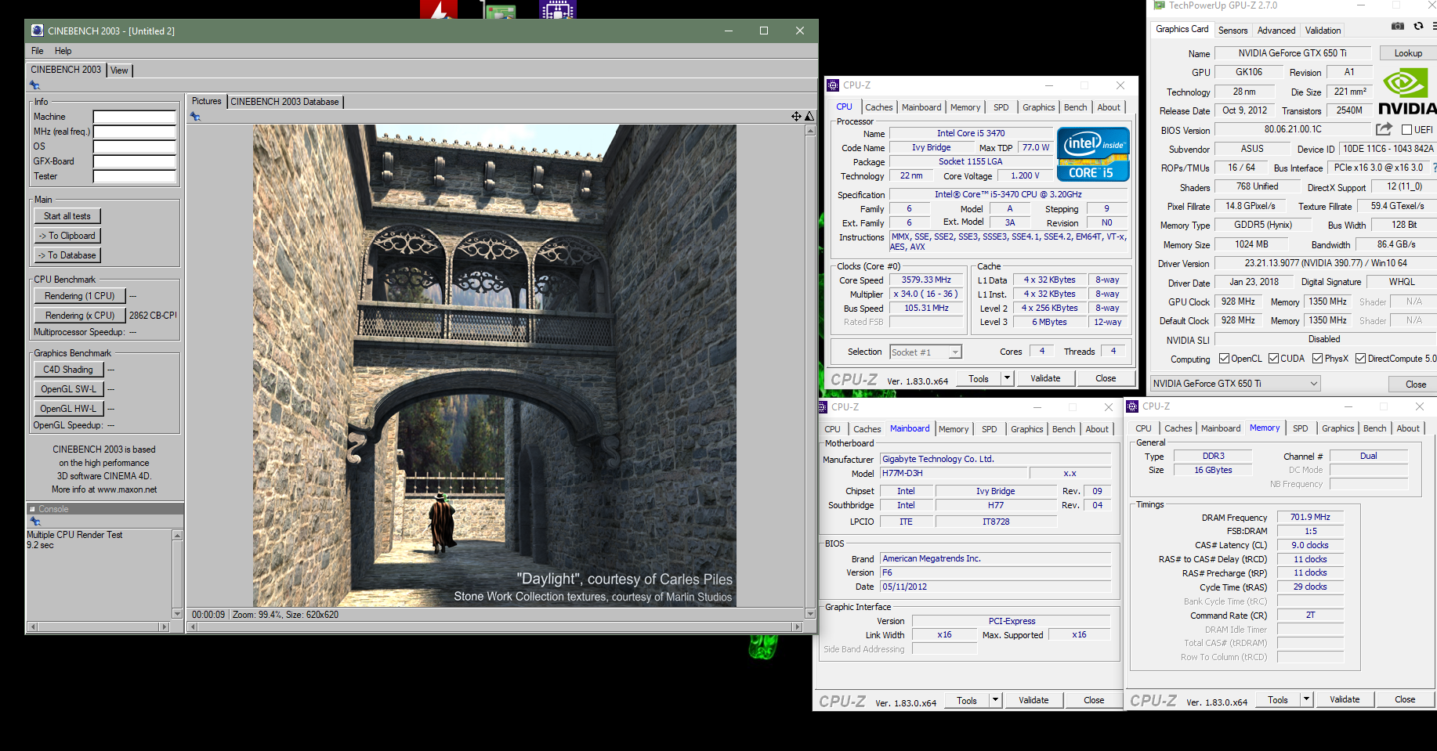1437x751 pixels.
Task: Open Graphics tab in CPU-Z Mainboard window
Action: (1026, 429)
